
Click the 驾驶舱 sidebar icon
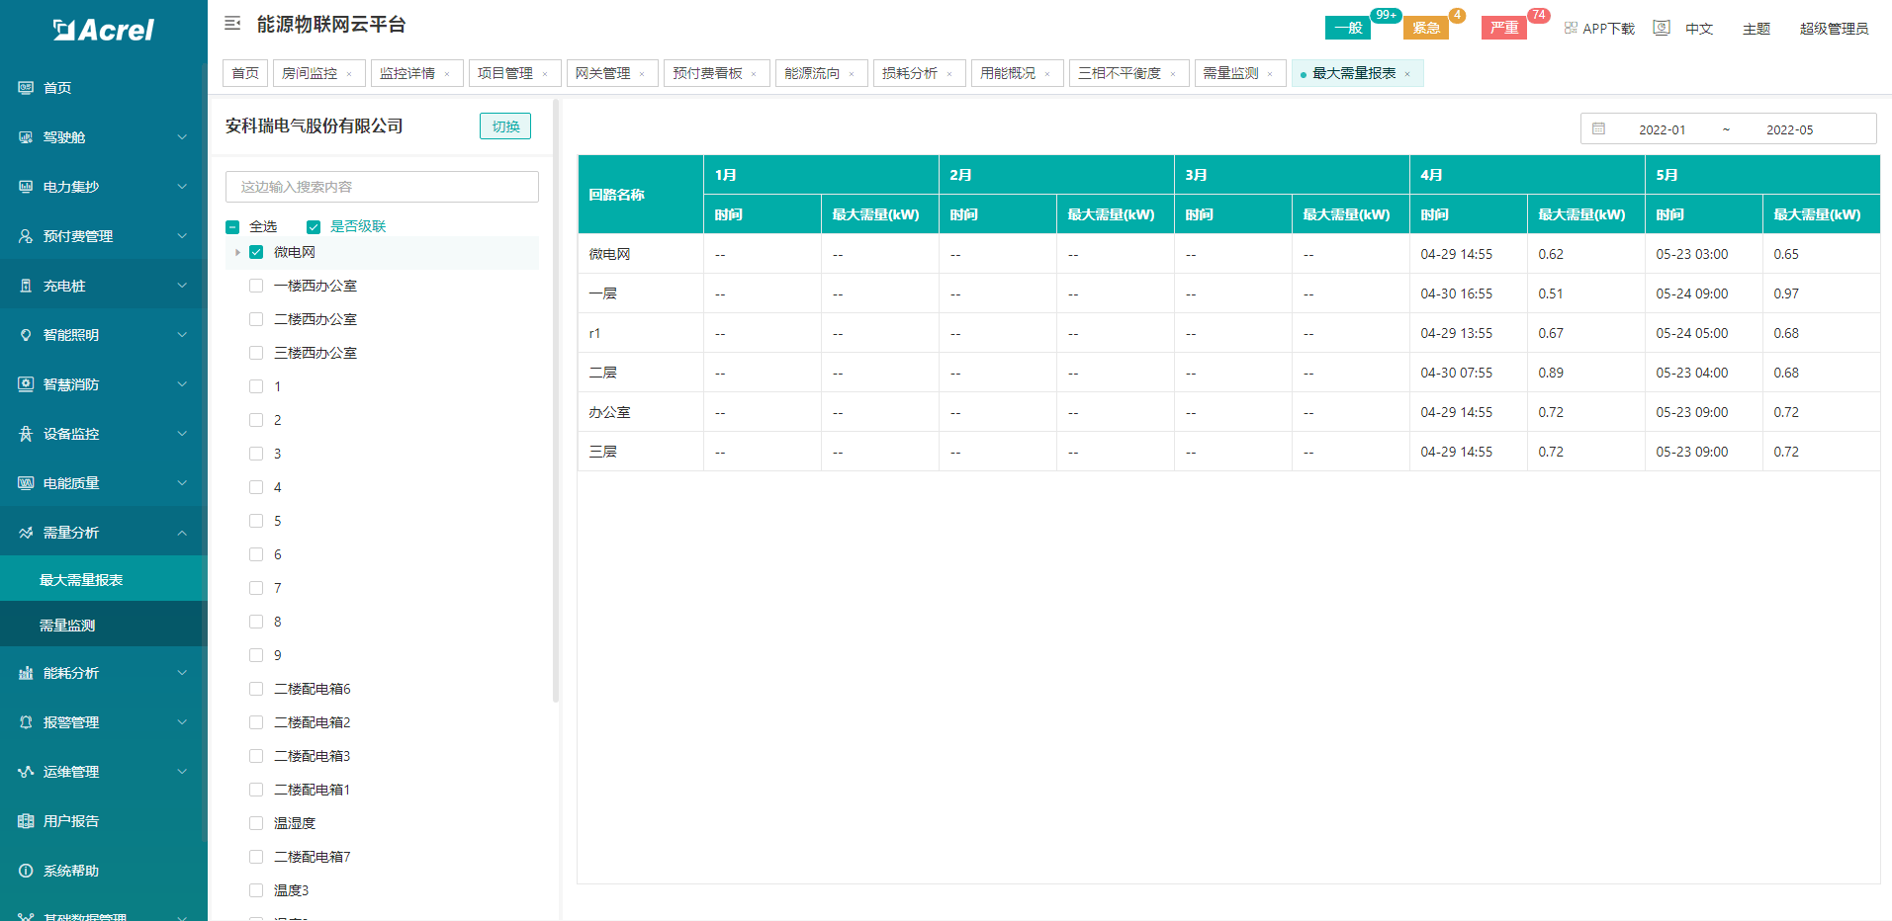pyautogui.click(x=26, y=137)
